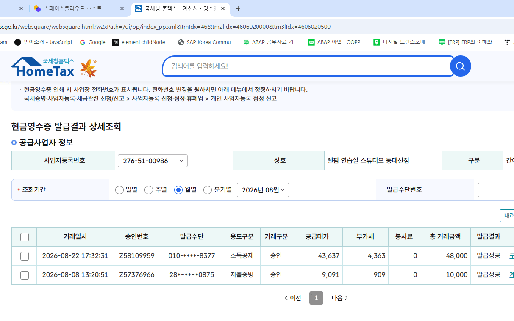Click the 28*-**-*0875 cell
The height and width of the screenshot is (321, 514).
coord(192,275)
